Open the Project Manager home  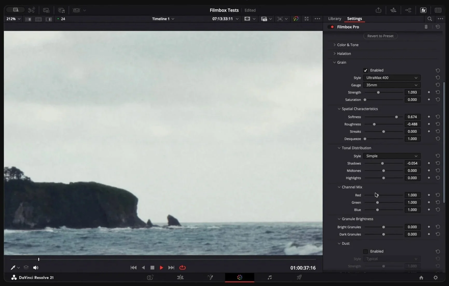point(421,277)
